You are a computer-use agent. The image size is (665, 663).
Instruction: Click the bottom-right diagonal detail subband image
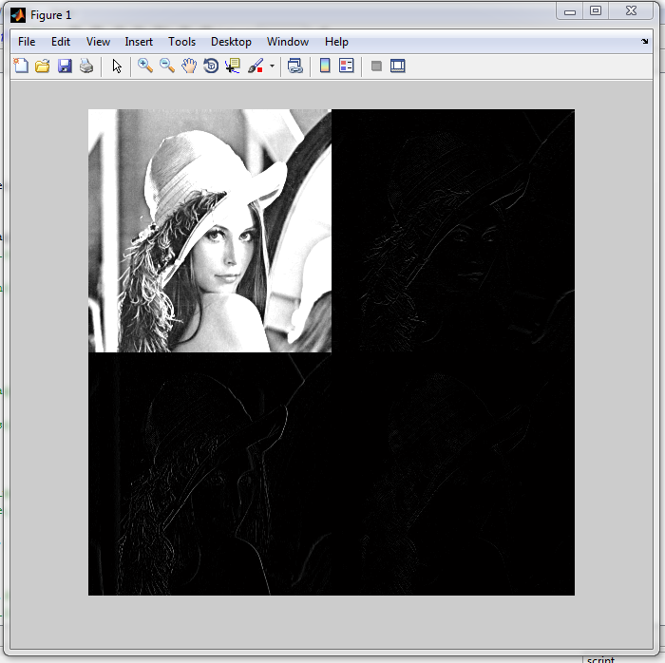tap(453, 474)
